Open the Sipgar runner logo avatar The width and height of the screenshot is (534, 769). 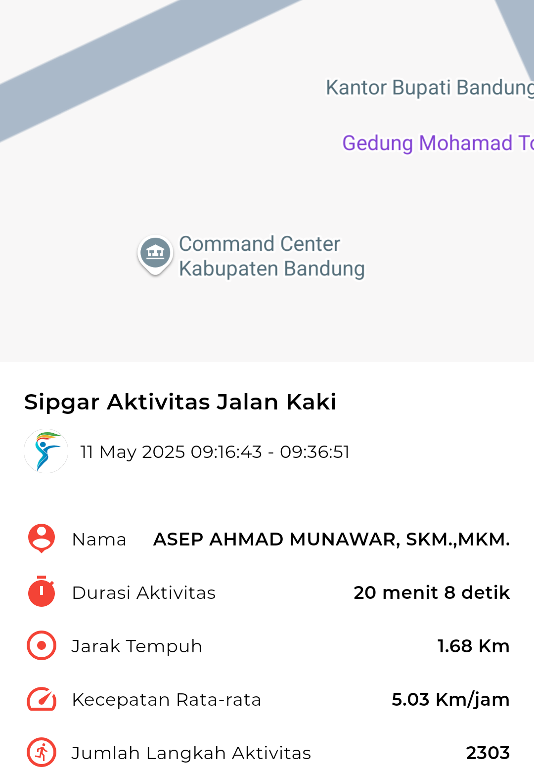point(46,451)
